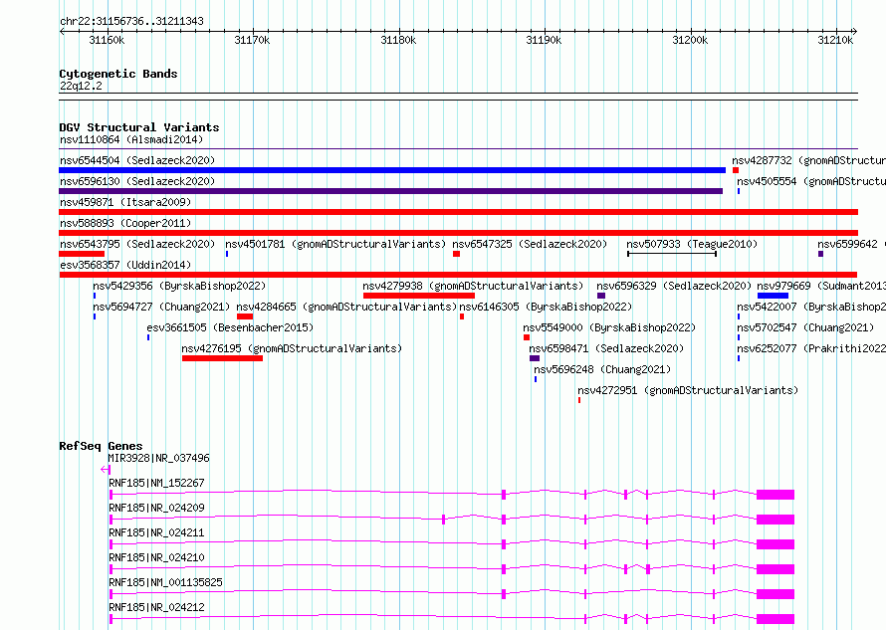The height and width of the screenshot is (630, 886).
Task: Click RNF185|NM_001135825 transcript label
Action: (165, 582)
